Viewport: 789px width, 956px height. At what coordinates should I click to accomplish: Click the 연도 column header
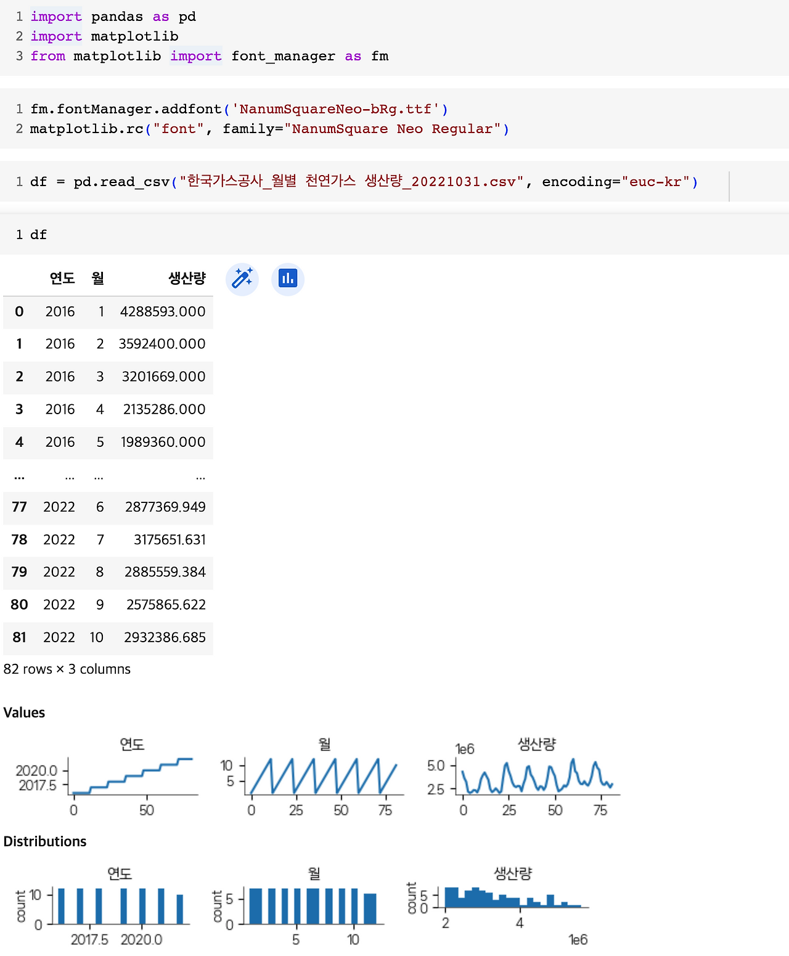(x=62, y=278)
